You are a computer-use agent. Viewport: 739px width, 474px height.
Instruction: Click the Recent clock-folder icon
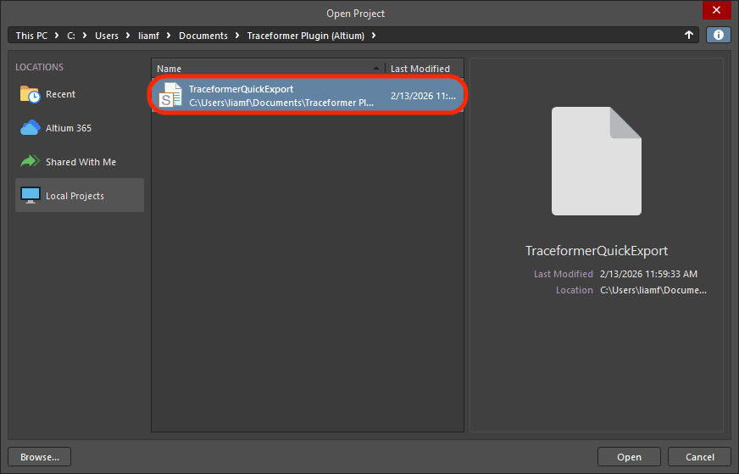pyautogui.click(x=31, y=94)
